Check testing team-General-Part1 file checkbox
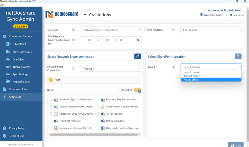 (51, 128)
